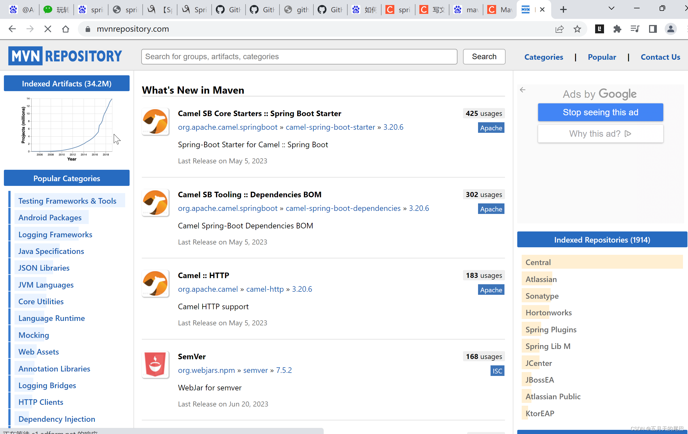The image size is (688, 434).
Task: Open Core Utilities category
Action: click(41, 301)
